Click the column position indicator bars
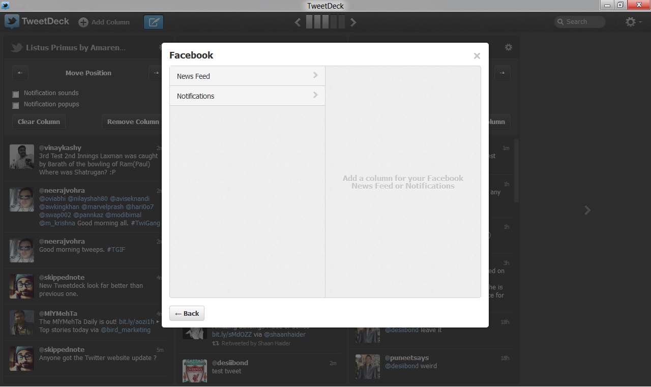 325,22
